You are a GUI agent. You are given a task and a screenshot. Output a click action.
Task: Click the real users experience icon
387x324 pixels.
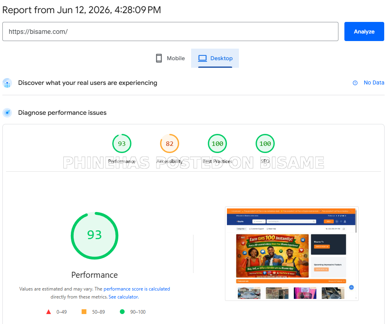7,83
